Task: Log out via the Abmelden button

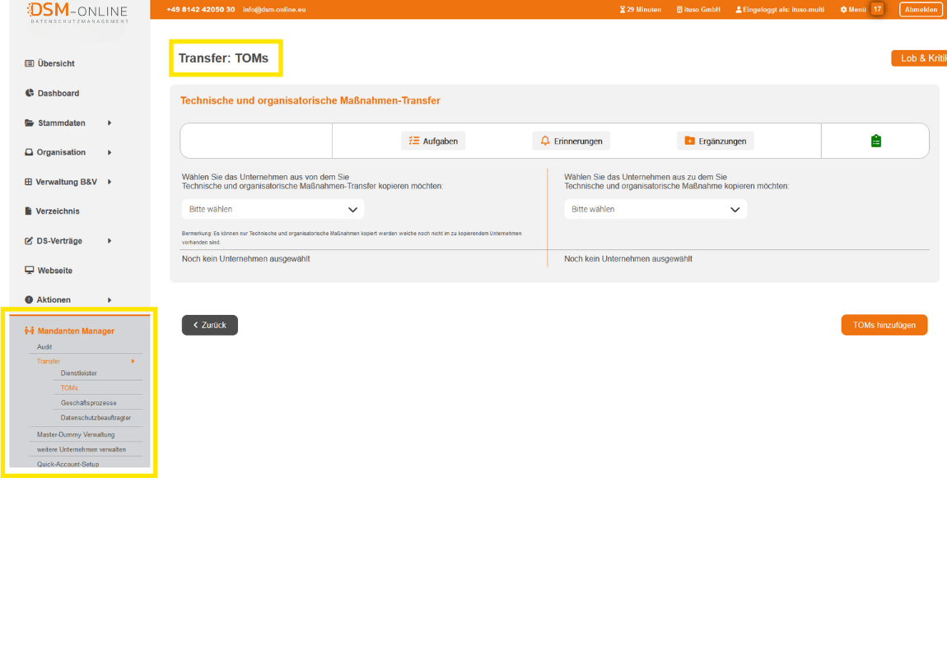Action: tap(921, 9)
